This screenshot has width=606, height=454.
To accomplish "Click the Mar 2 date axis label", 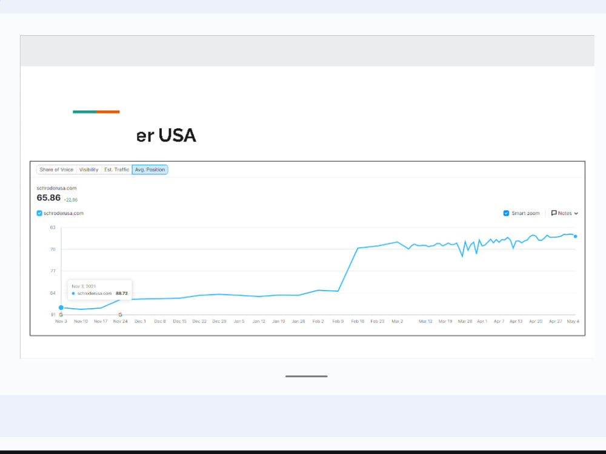I will point(398,321).
